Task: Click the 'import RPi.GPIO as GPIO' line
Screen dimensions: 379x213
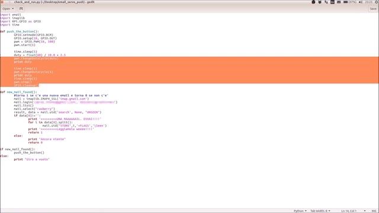Action: click(x=20, y=21)
